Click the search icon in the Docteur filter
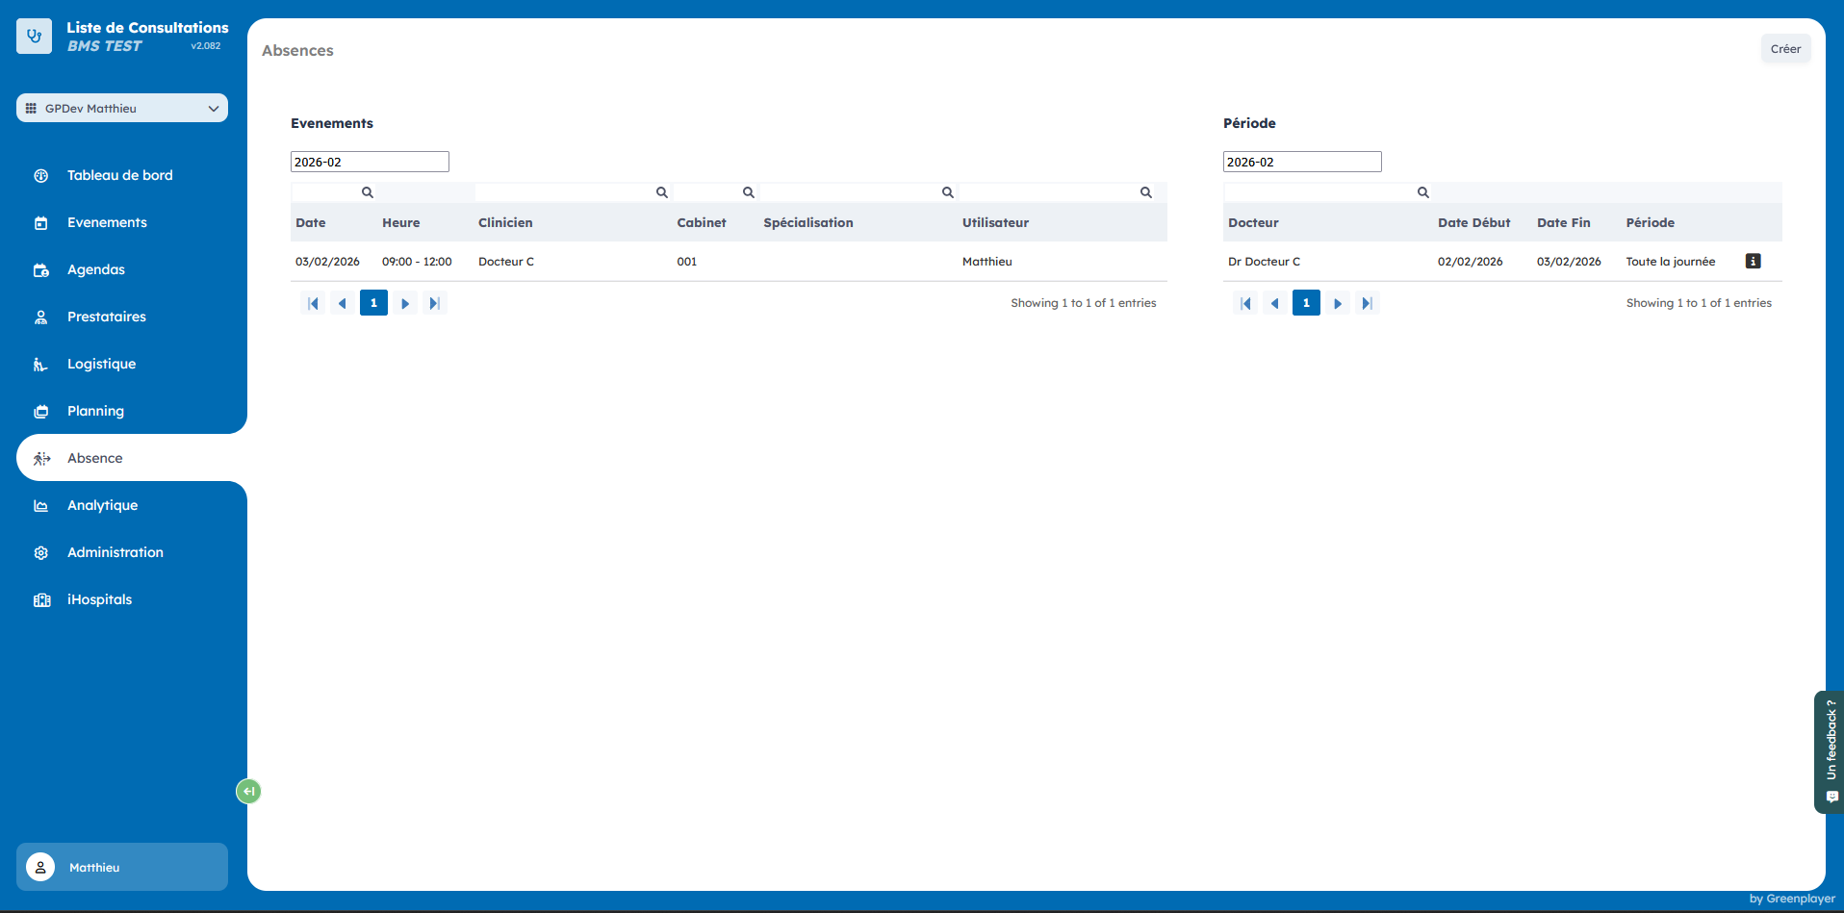The image size is (1844, 913). tap(1422, 192)
